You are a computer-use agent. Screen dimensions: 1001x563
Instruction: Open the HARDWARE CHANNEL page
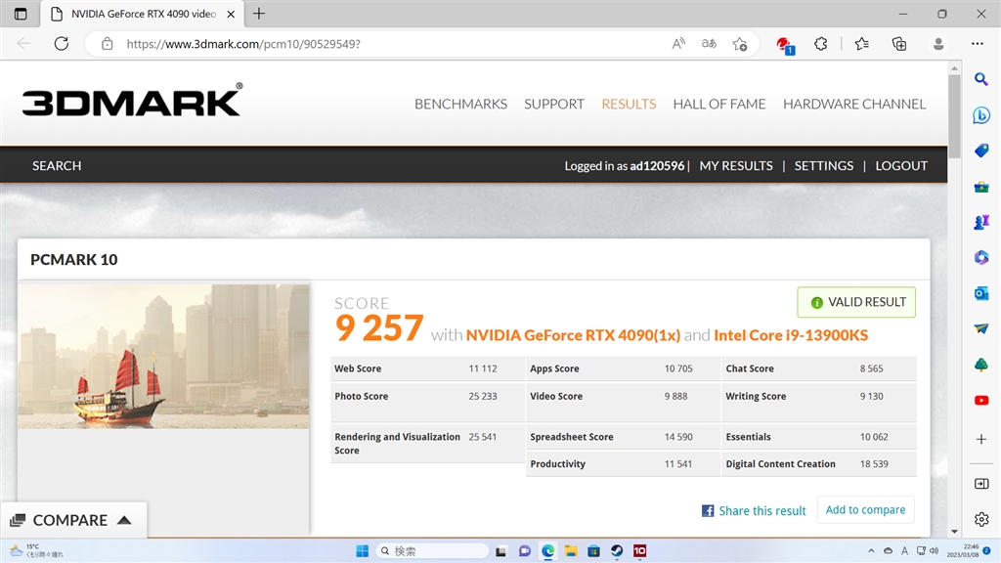854,104
